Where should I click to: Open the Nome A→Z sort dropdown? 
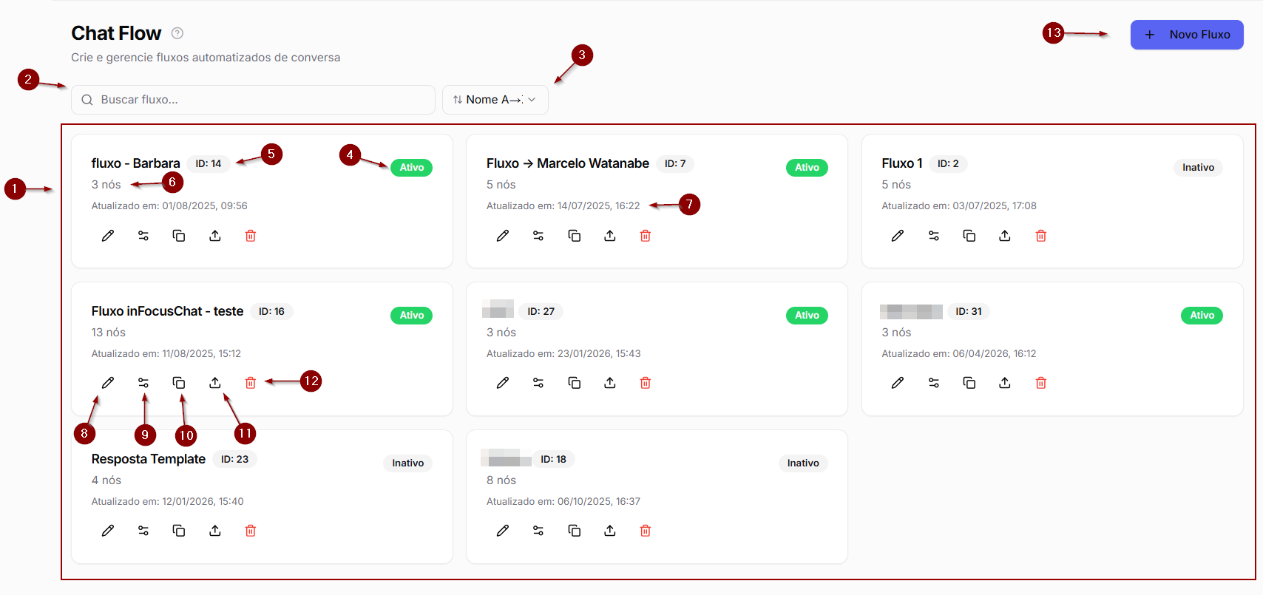tap(495, 100)
